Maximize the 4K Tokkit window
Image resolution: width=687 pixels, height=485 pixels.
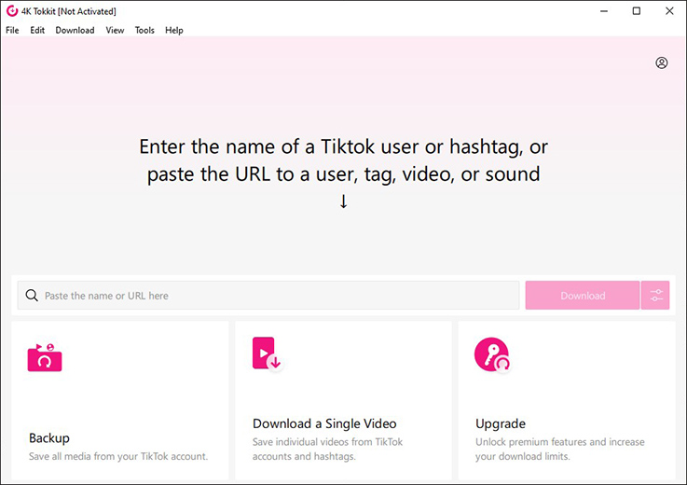click(637, 11)
